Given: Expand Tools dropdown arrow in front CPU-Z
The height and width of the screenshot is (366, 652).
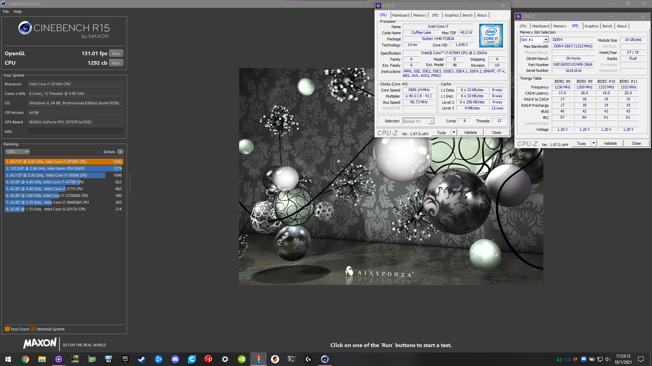Looking at the screenshot, I should point(454,133).
